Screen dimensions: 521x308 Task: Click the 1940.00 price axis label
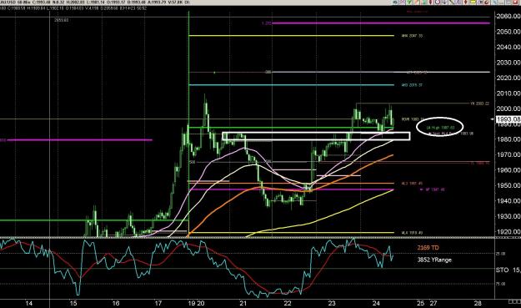pos(508,200)
